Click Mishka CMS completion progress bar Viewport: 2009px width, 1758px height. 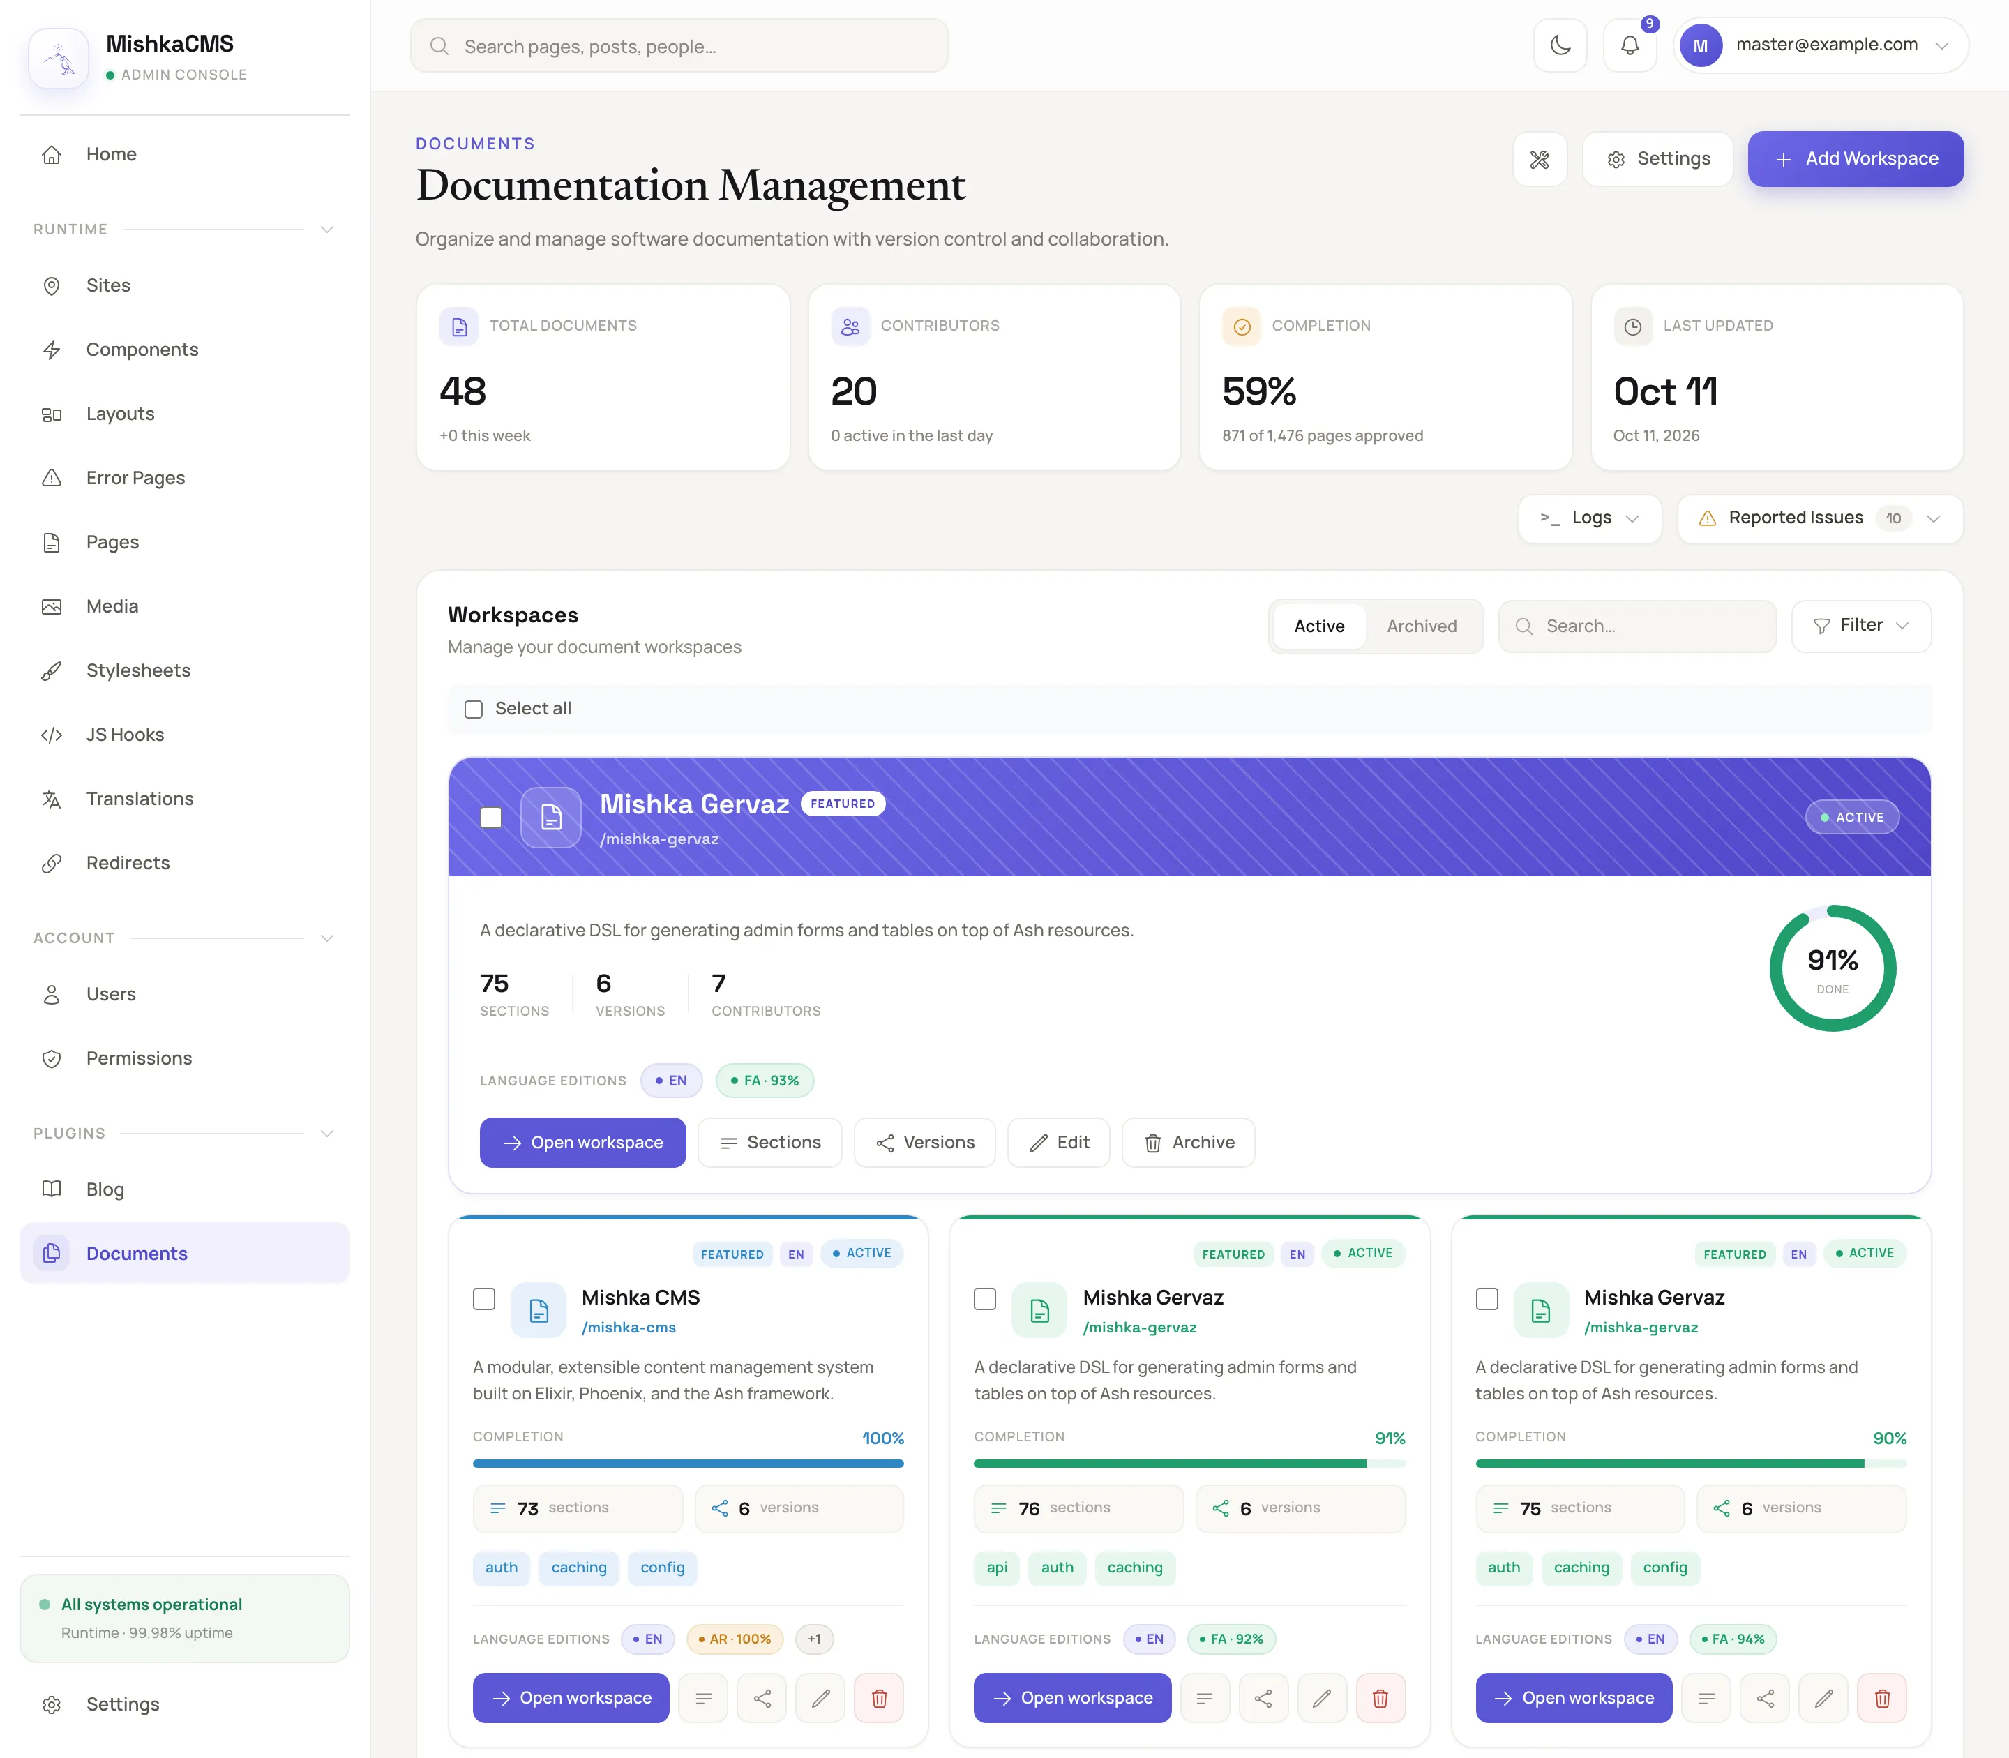688,1464
